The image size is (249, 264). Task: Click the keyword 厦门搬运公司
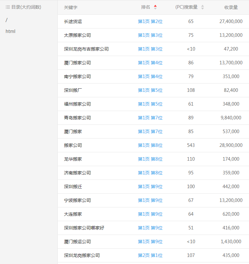77,242
